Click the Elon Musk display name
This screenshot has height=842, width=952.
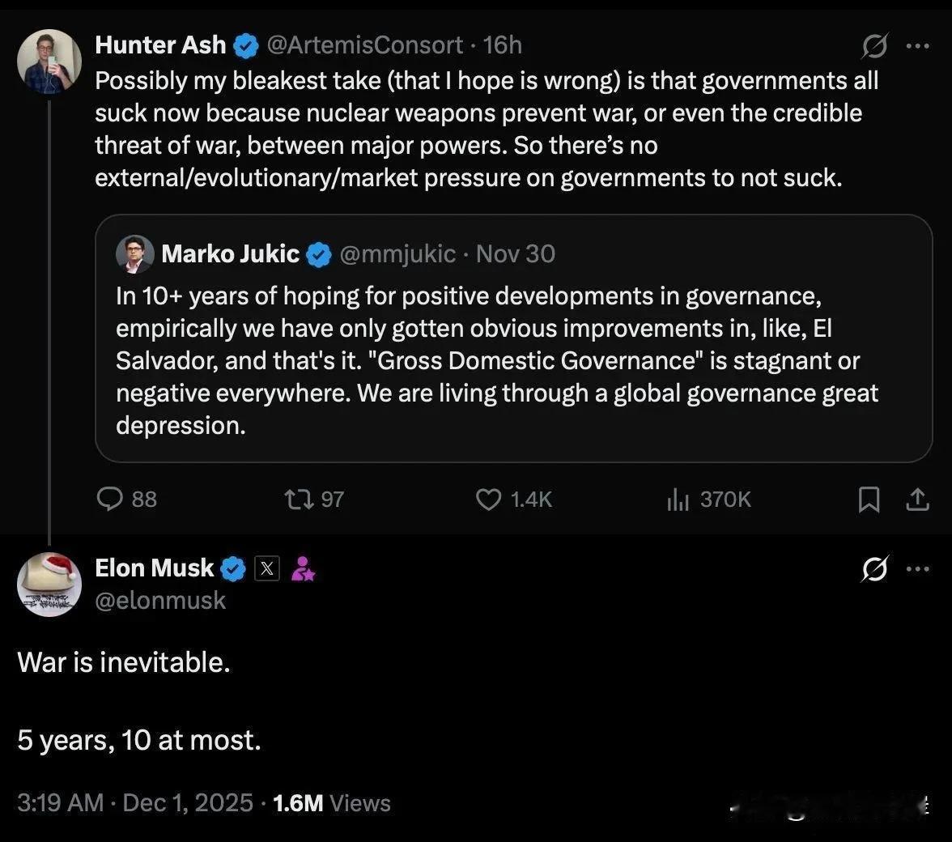point(155,568)
